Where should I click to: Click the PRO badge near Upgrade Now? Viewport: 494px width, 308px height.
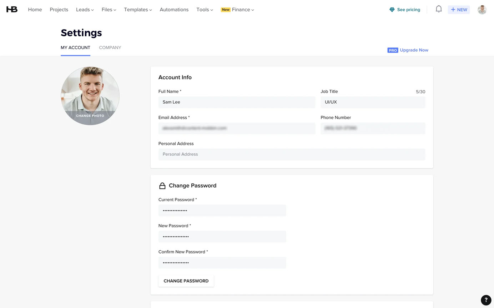[x=393, y=50]
